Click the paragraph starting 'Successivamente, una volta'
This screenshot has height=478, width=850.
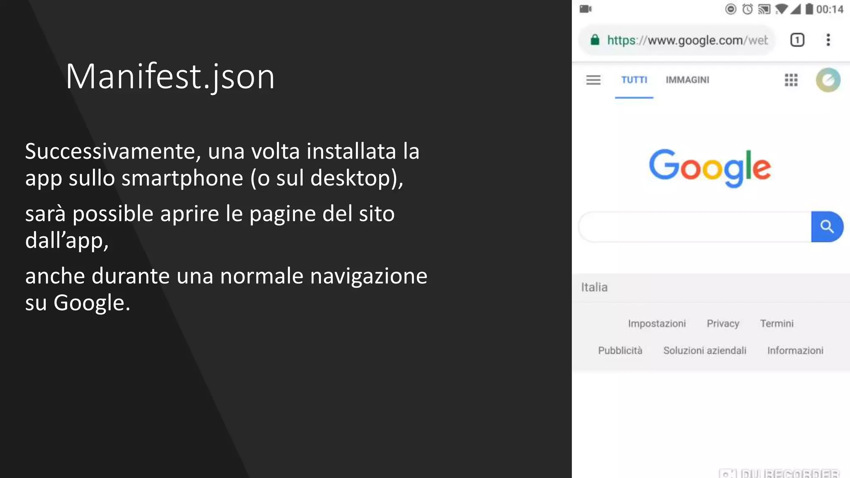tap(222, 165)
